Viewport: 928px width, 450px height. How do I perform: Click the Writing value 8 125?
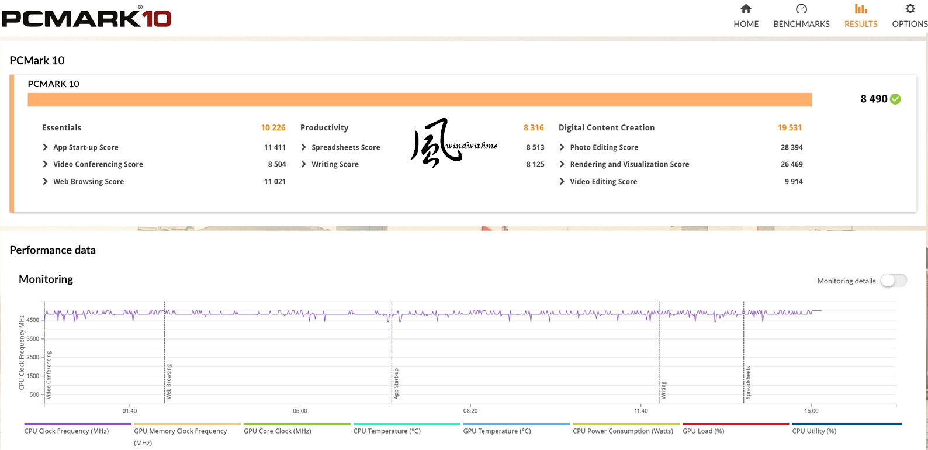tap(535, 164)
